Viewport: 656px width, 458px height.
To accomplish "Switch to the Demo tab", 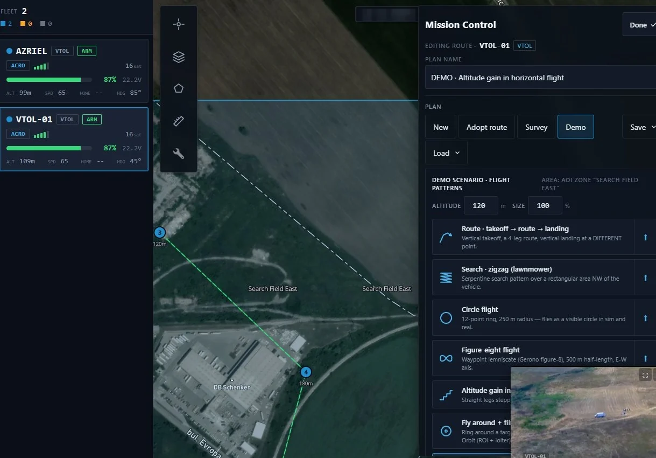I will (576, 127).
